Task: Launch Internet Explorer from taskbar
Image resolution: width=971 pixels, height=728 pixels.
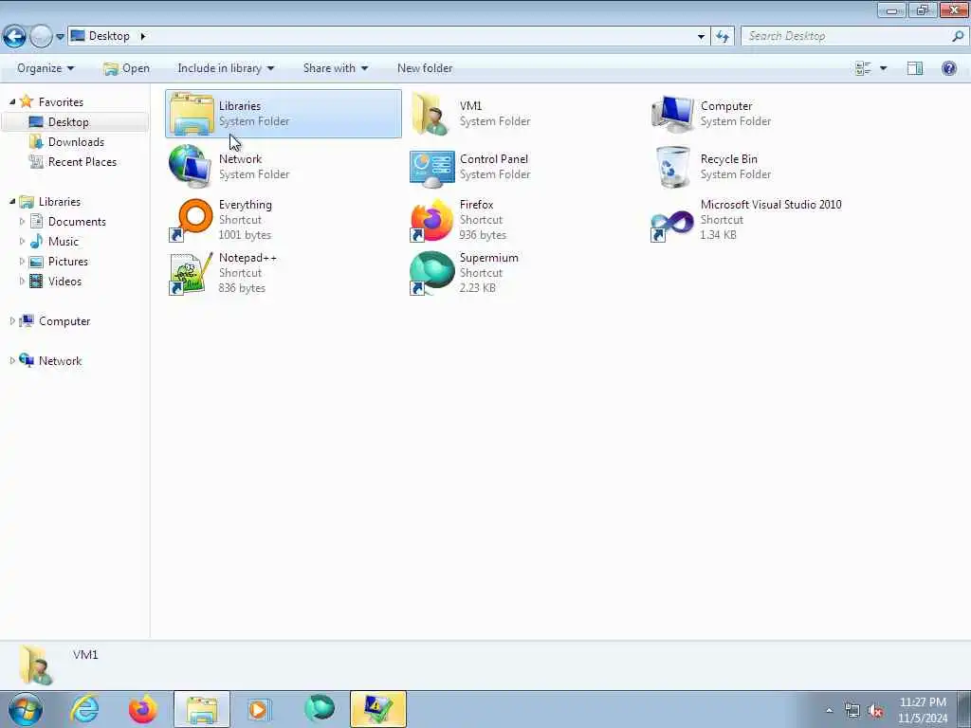Action: [x=84, y=709]
